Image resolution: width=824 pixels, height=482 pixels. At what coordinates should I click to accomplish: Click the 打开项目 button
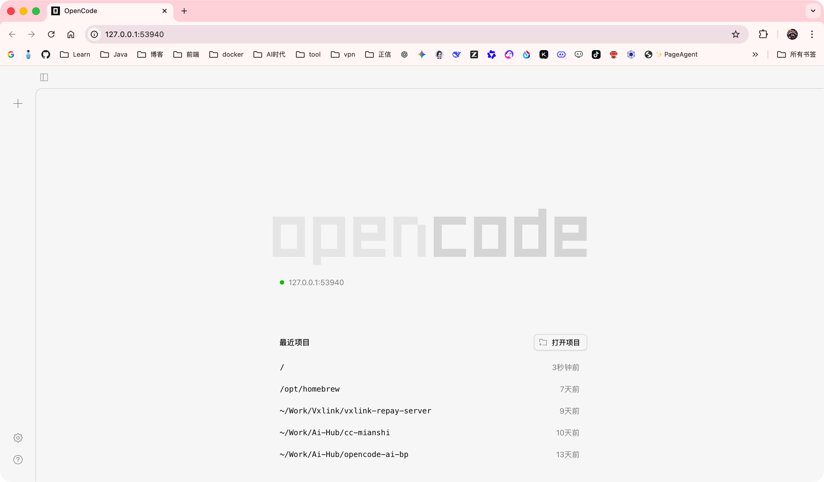coord(560,342)
